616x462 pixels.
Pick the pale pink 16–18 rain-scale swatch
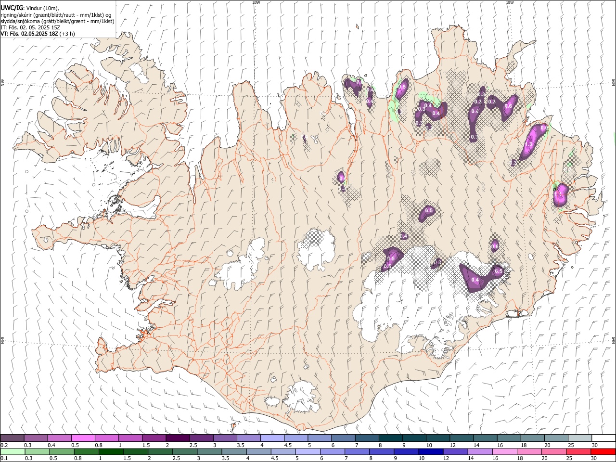(504, 451)
